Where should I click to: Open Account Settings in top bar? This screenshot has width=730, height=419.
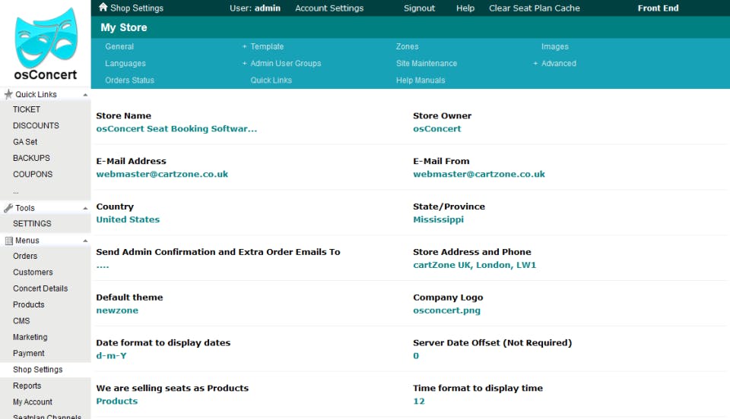click(329, 8)
